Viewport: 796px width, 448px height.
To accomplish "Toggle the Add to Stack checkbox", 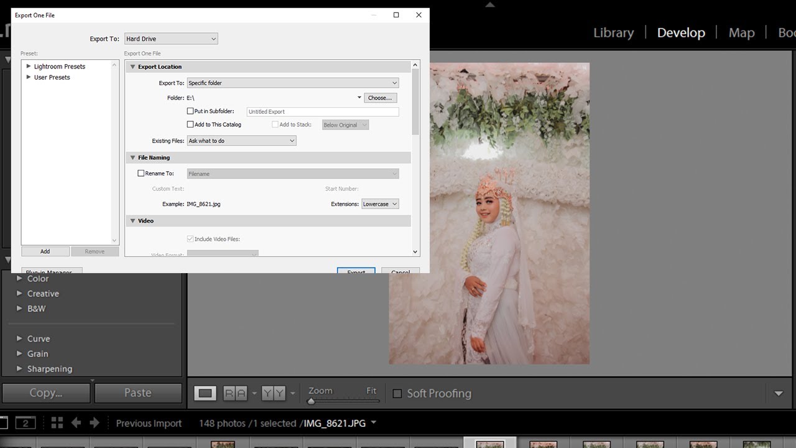I will [x=275, y=124].
